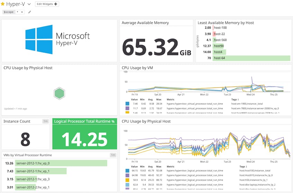Click the $scope template variable label

click(x=9, y=12)
